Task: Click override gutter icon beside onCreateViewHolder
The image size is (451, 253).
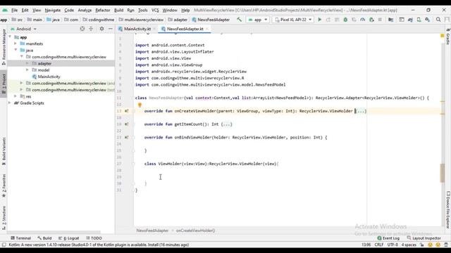Action: point(127,111)
